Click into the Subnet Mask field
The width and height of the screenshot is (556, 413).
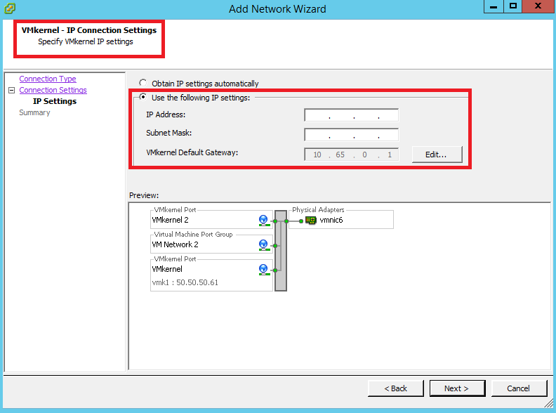tap(351, 135)
